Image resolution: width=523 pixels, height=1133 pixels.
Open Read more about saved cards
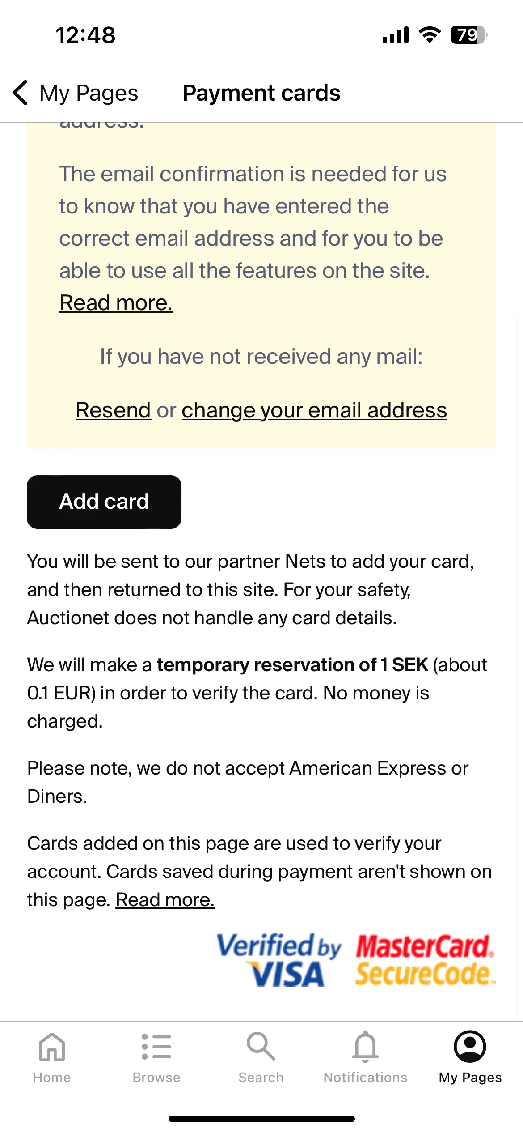coord(165,899)
